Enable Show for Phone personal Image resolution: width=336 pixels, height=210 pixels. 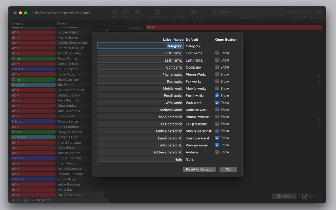click(217, 117)
